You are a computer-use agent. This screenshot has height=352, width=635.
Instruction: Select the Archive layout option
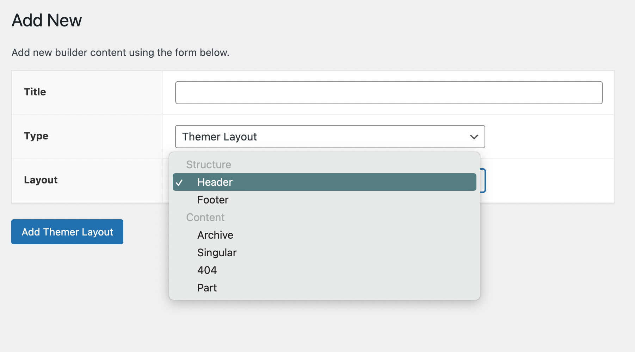[215, 235]
